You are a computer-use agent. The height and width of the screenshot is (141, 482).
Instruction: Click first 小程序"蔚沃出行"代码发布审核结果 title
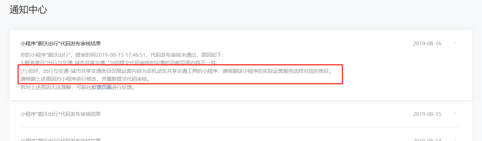61,44
